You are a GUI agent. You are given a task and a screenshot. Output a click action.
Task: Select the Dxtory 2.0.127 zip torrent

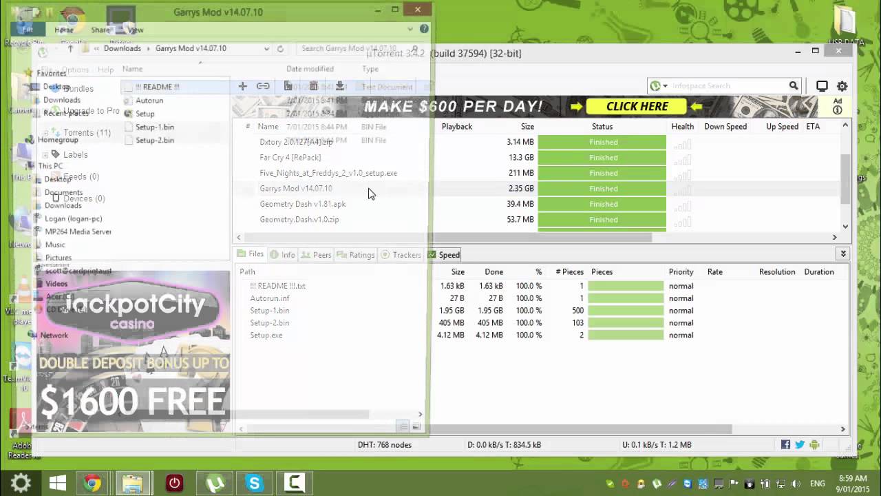tap(296, 142)
